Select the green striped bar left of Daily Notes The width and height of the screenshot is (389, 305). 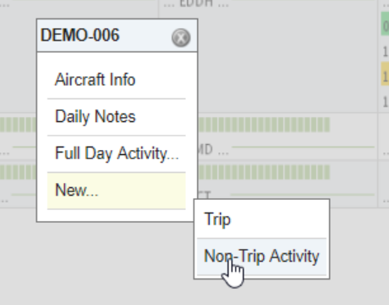point(18,125)
